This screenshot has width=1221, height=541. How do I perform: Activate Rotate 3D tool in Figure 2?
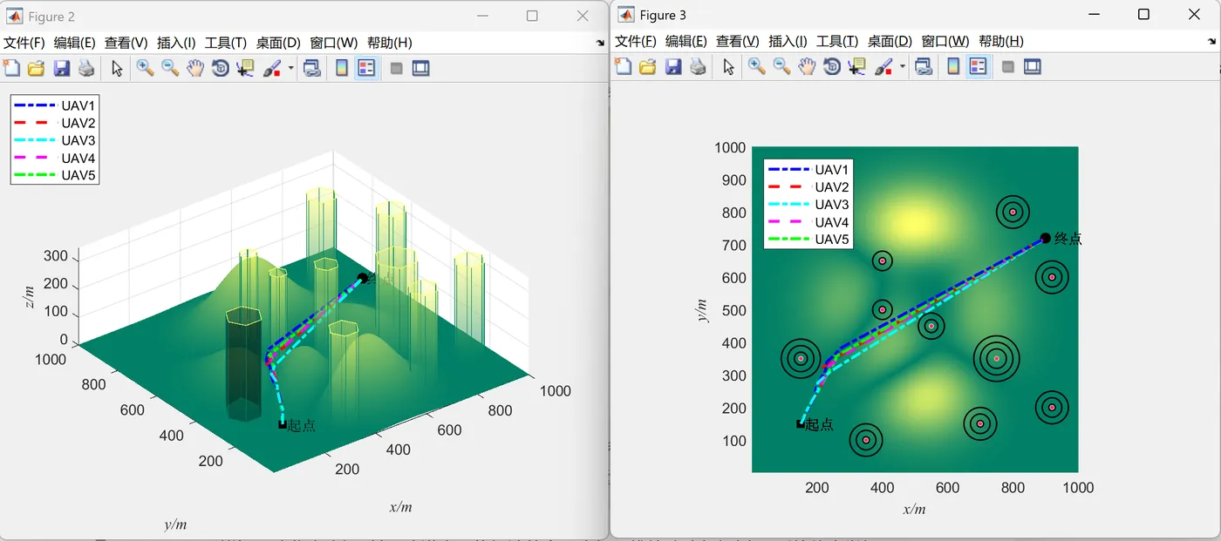click(220, 68)
